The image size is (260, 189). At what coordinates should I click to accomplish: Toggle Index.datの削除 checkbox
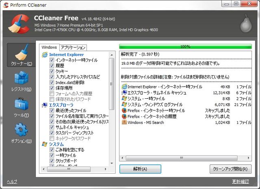coord(52,83)
